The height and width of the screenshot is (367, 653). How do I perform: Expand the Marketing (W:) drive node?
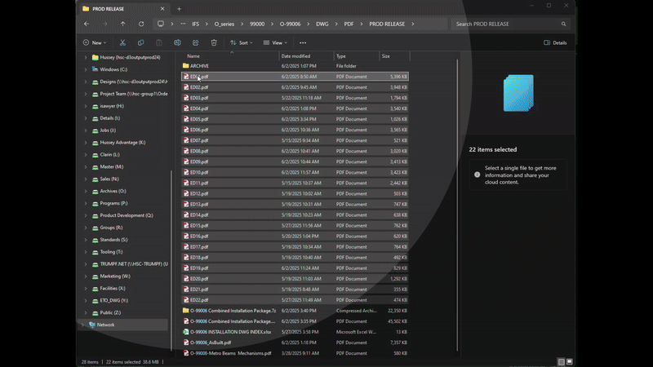click(x=86, y=276)
